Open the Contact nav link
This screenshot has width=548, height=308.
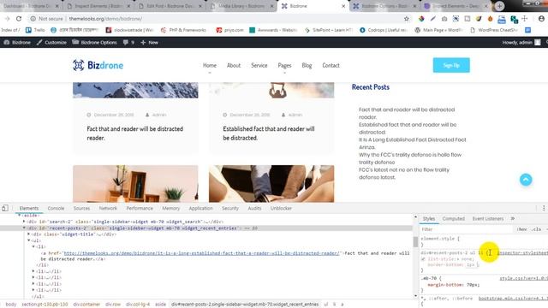tap(331, 65)
